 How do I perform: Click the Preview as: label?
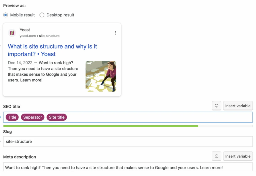[14, 5]
